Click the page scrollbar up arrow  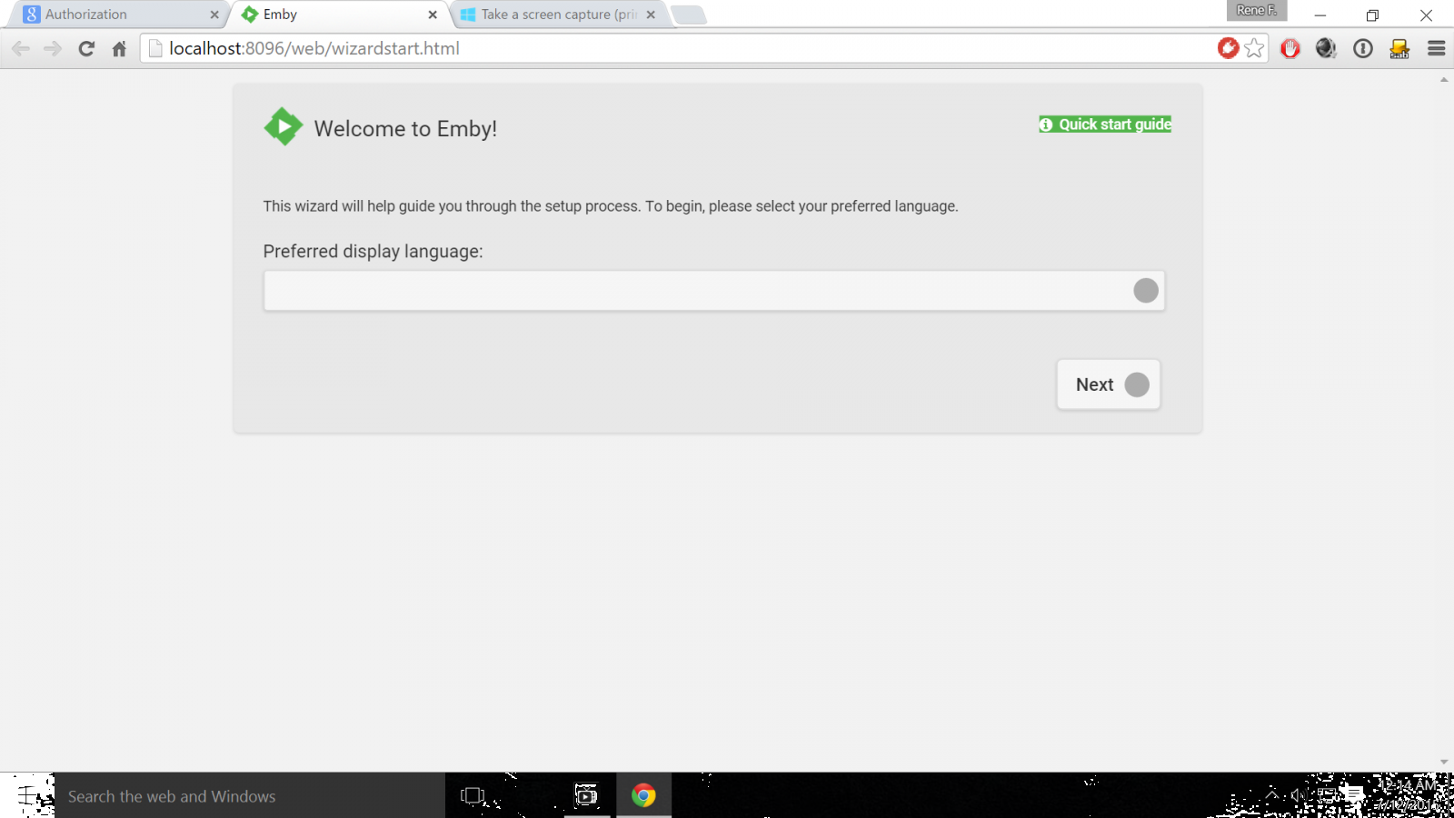(1444, 80)
